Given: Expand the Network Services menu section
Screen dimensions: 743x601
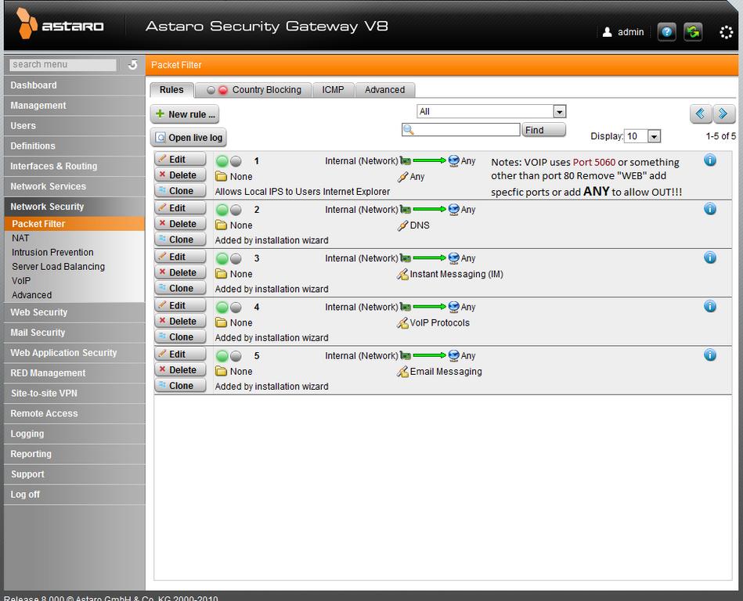Looking at the screenshot, I should tap(74, 186).
